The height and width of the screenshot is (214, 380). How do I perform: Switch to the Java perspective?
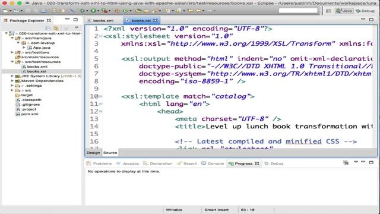coord(344,11)
